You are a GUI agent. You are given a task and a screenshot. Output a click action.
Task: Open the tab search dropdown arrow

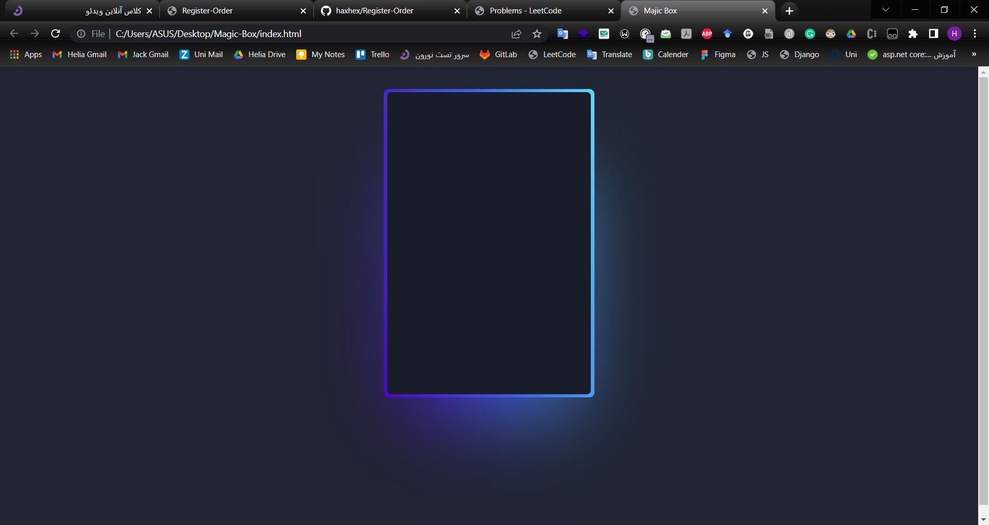(885, 10)
